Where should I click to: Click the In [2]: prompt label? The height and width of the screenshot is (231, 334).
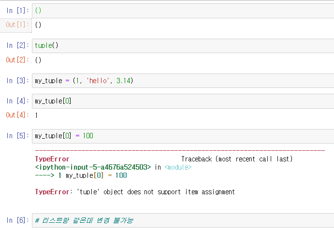17,45
